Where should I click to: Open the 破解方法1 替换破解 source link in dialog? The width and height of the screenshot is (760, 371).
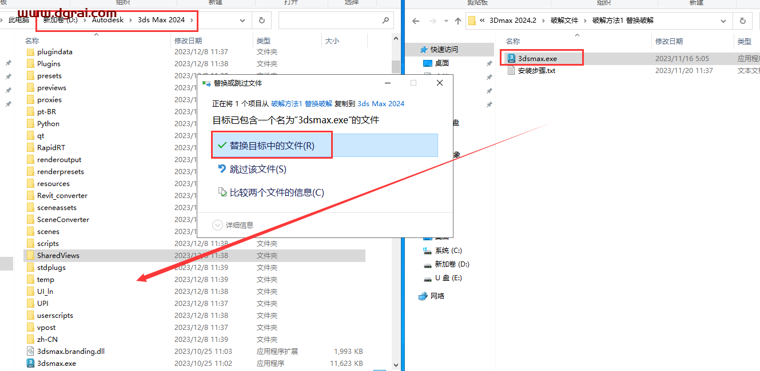301,104
